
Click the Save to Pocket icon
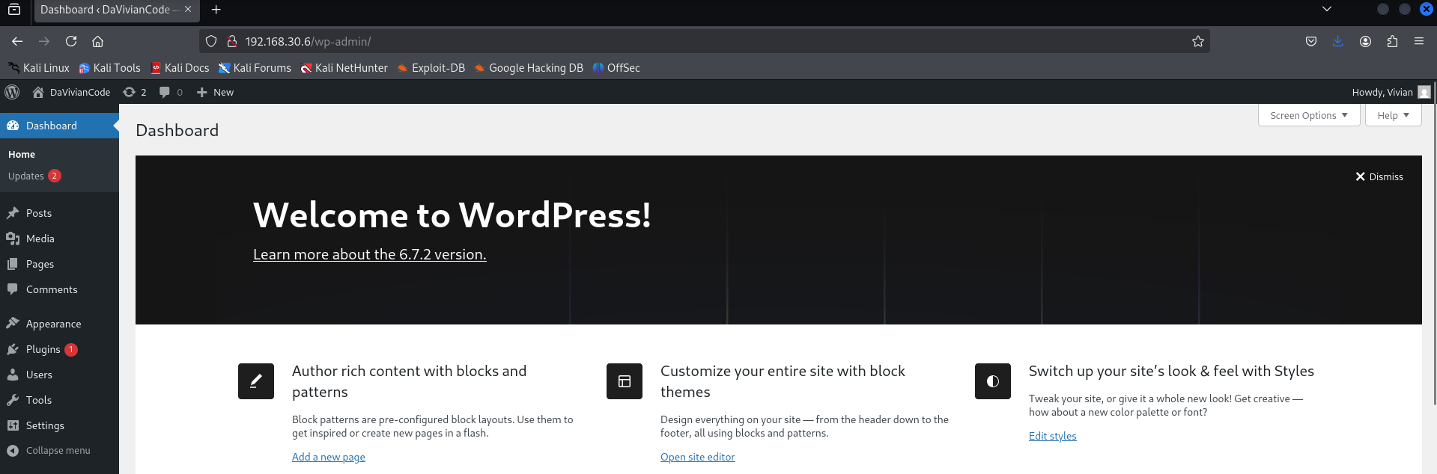coord(1311,41)
